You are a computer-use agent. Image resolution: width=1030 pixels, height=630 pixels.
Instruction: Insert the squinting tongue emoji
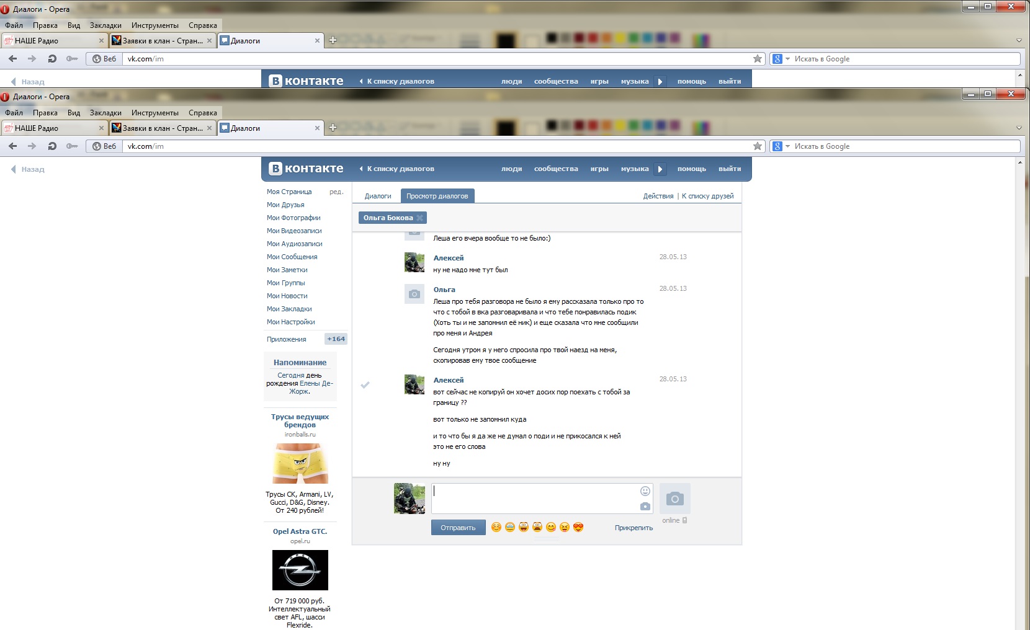point(565,527)
